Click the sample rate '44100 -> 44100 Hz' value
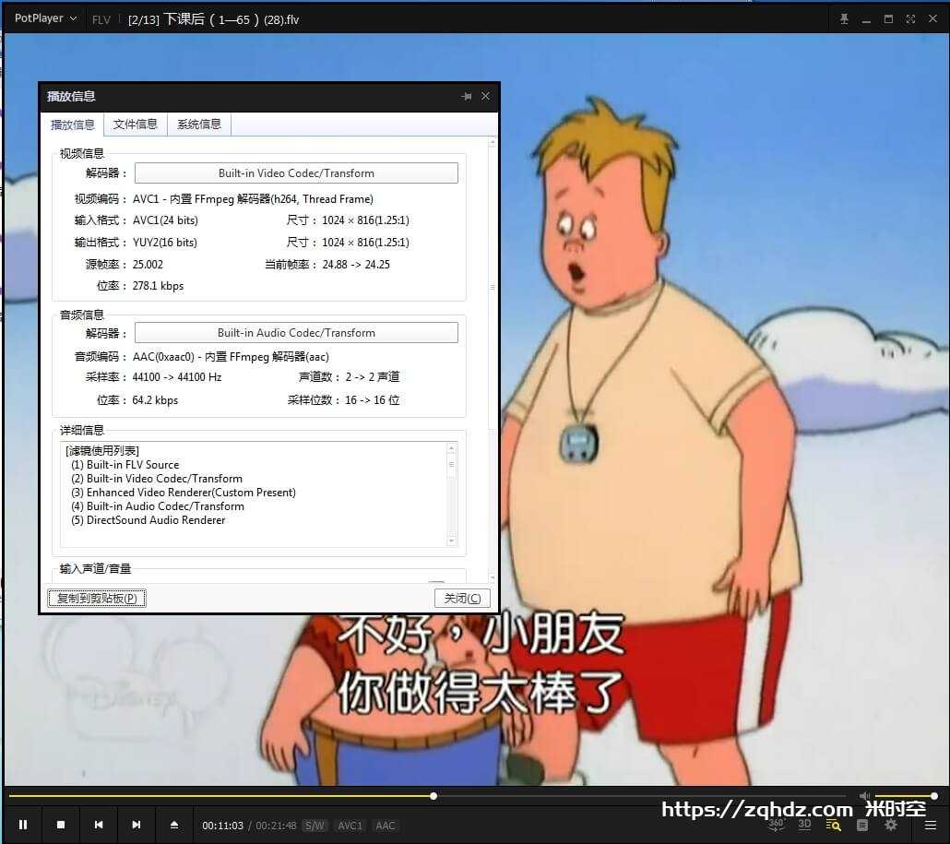Image resolution: width=950 pixels, height=844 pixels. pos(177,377)
